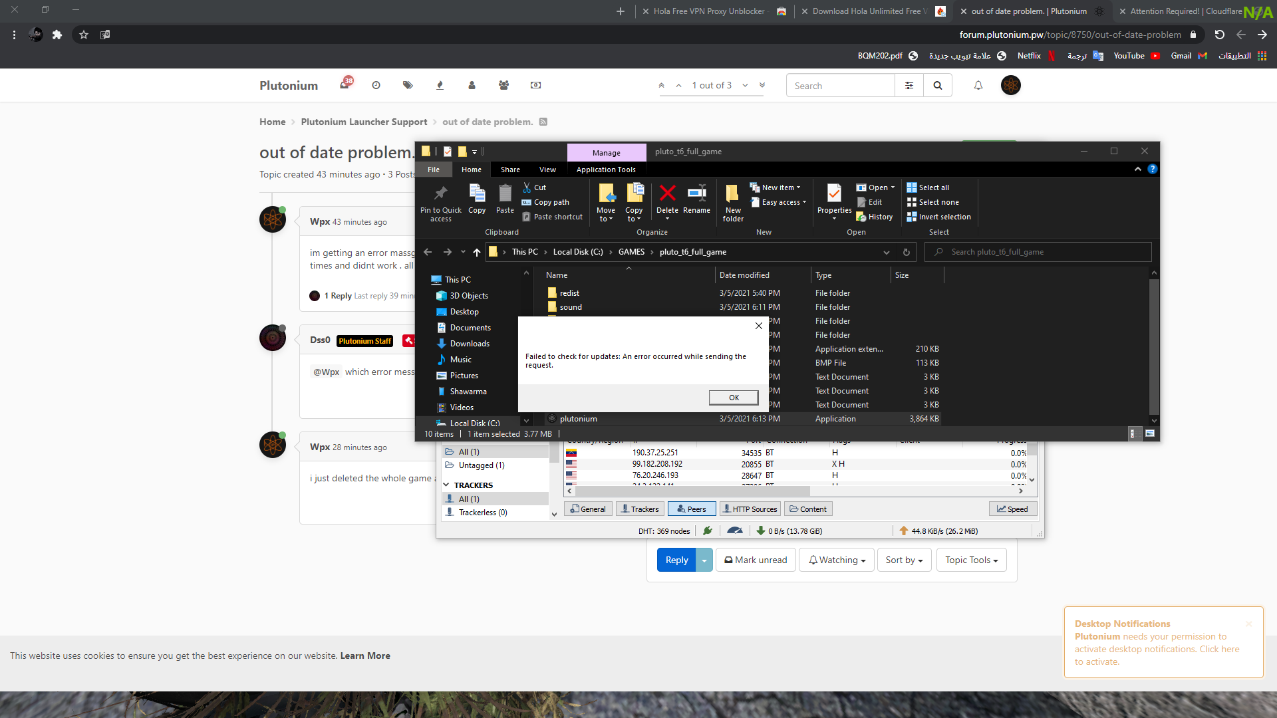This screenshot has width=1277, height=718.
Task: Select Downloads in Explorer navigation pane
Action: [x=470, y=344]
